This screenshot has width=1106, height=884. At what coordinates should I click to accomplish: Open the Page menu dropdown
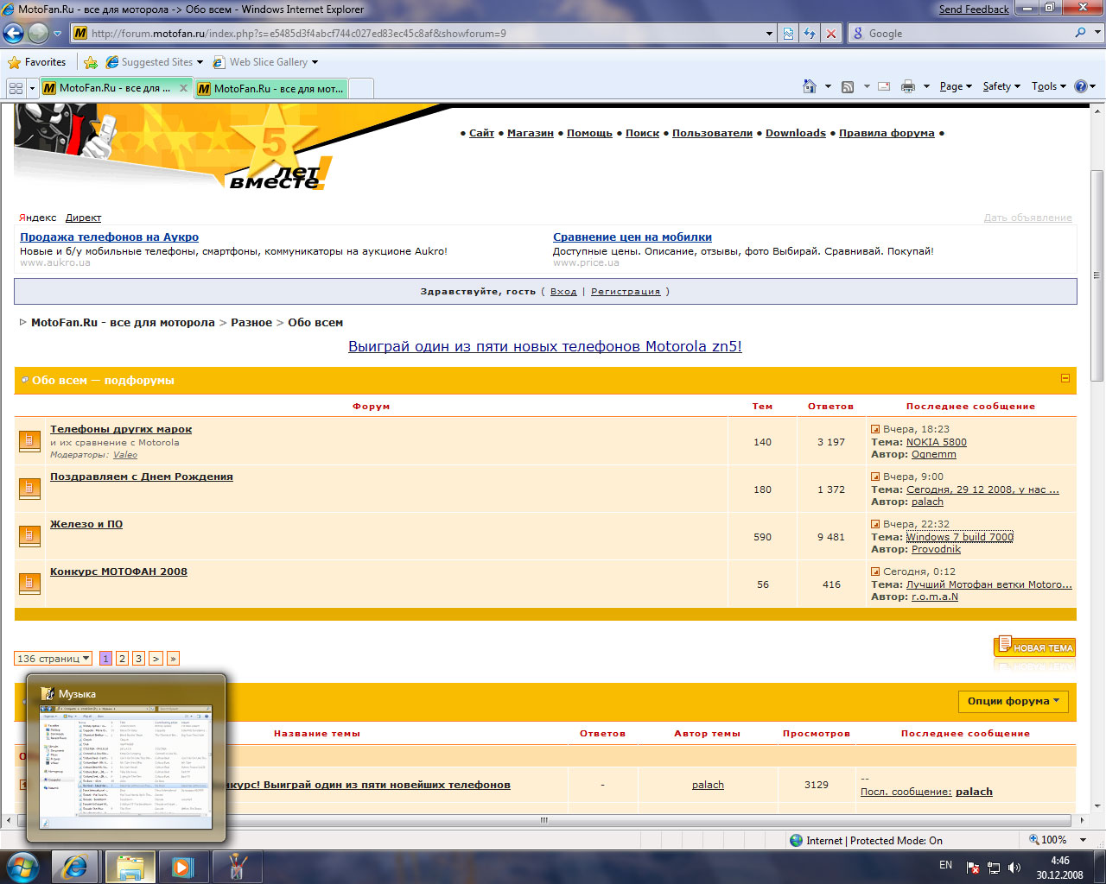pyautogui.click(x=956, y=86)
